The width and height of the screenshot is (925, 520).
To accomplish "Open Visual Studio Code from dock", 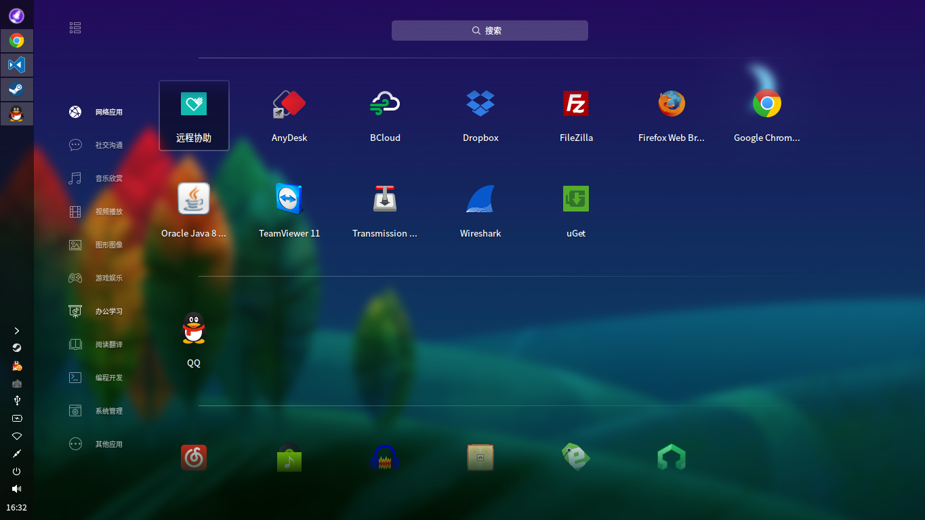I will (17, 65).
